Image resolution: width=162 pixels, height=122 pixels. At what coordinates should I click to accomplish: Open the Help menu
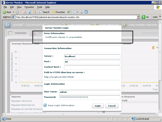tap(47, 7)
